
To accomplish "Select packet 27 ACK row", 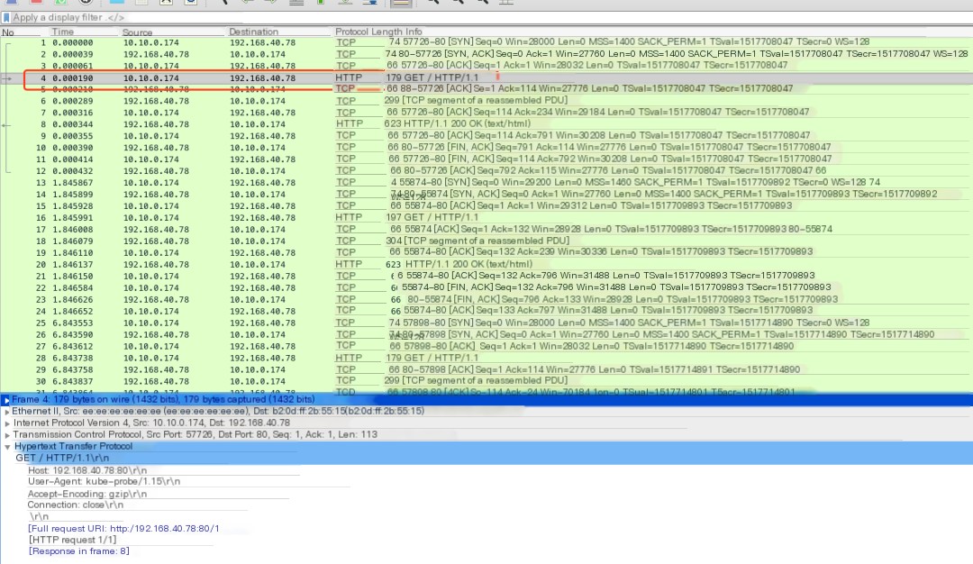I will coord(486,347).
